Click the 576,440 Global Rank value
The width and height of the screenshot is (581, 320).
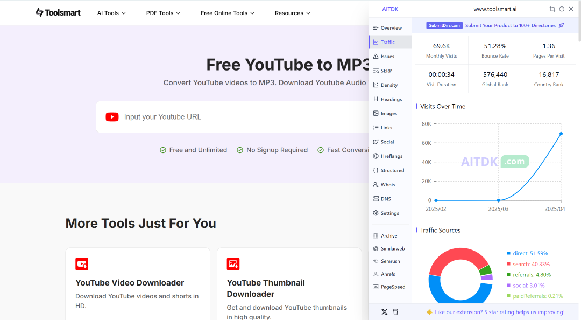(x=495, y=75)
